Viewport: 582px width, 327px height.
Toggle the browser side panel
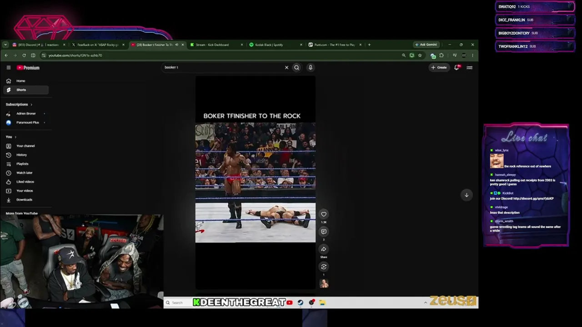[33, 55]
